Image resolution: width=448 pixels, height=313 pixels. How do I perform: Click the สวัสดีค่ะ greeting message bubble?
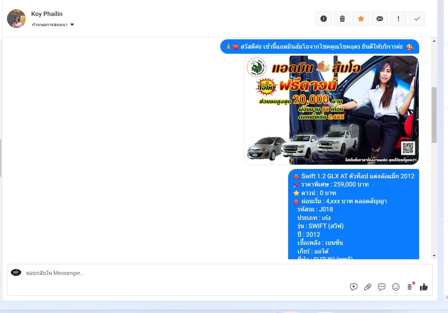(x=320, y=46)
